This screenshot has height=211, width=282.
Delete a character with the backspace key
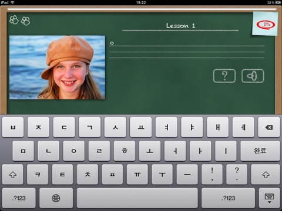pyautogui.click(x=269, y=127)
